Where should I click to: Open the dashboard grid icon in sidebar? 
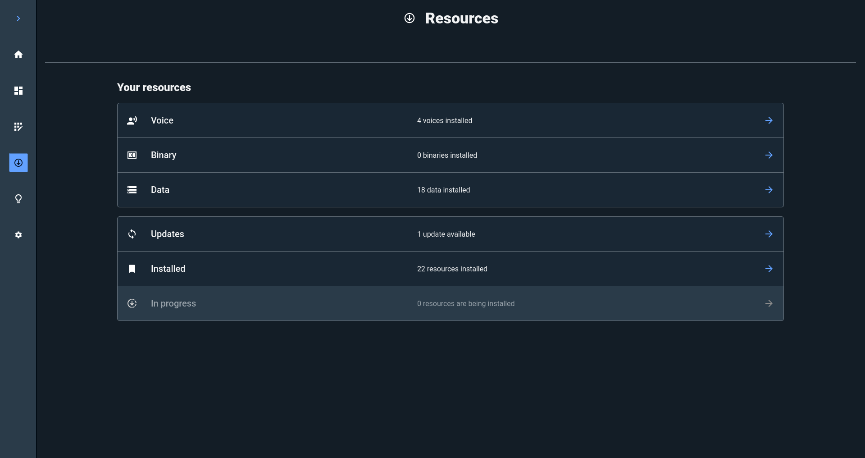pyautogui.click(x=18, y=91)
